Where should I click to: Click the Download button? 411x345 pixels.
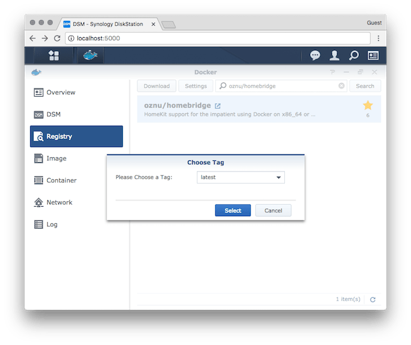[x=157, y=86]
